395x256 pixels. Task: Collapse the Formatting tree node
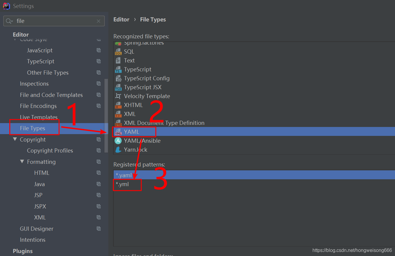pos(22,162)
